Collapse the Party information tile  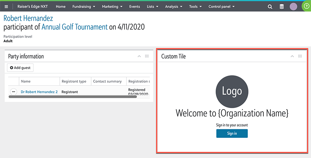pyautogui.click(x=139, y=56)
